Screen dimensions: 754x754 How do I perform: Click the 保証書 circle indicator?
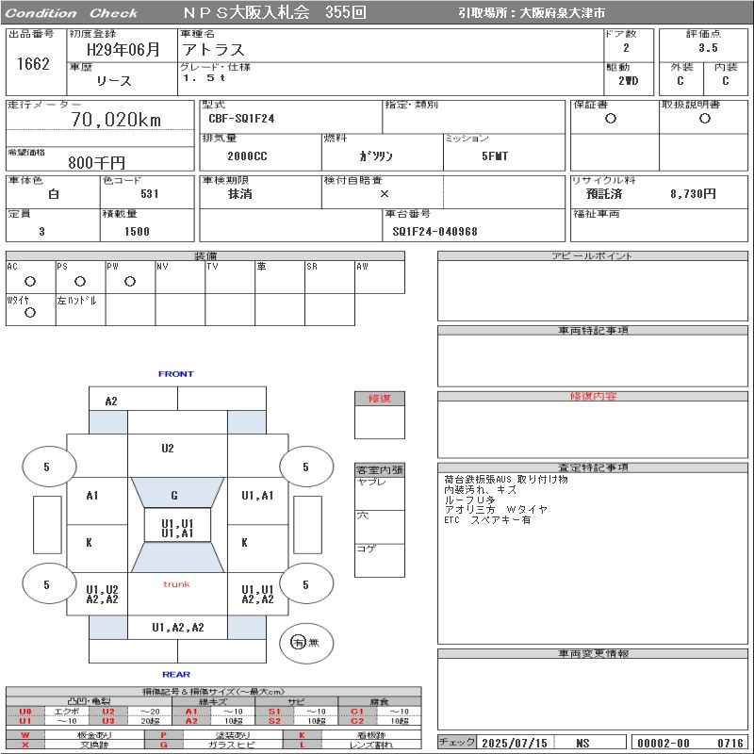coord(611,119)
